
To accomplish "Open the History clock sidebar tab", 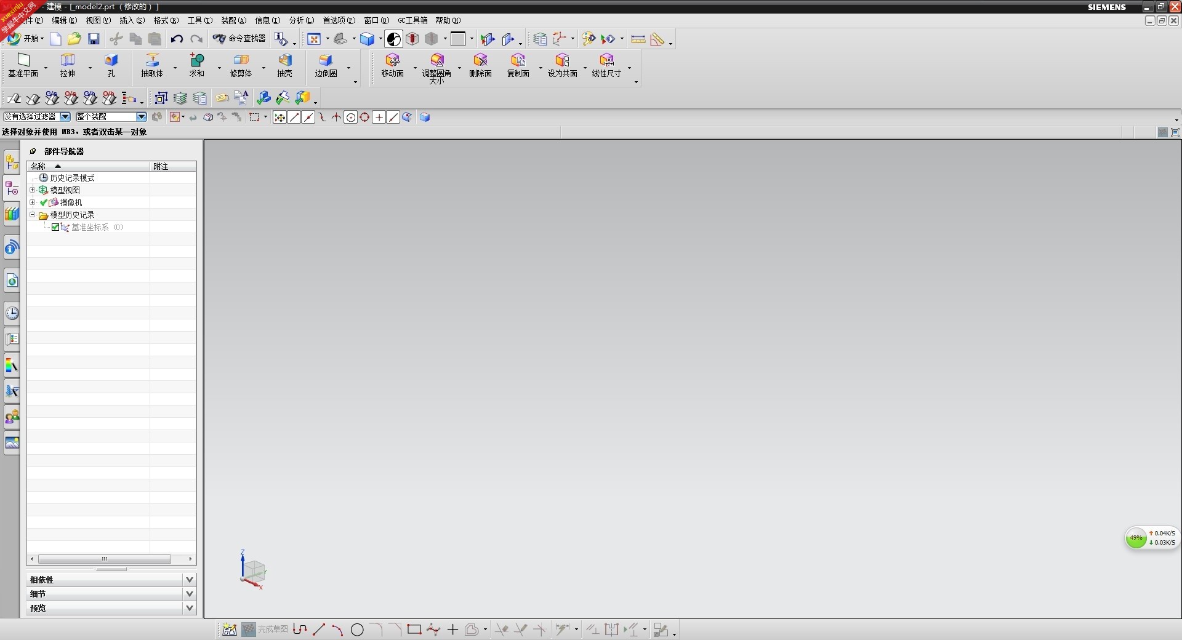I will [12, 313].
